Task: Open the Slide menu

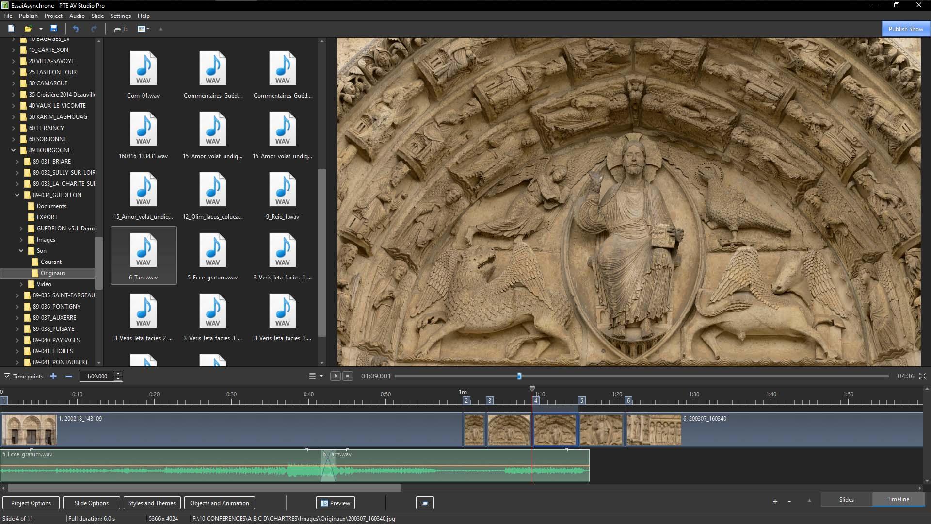Action: [97, 16]
